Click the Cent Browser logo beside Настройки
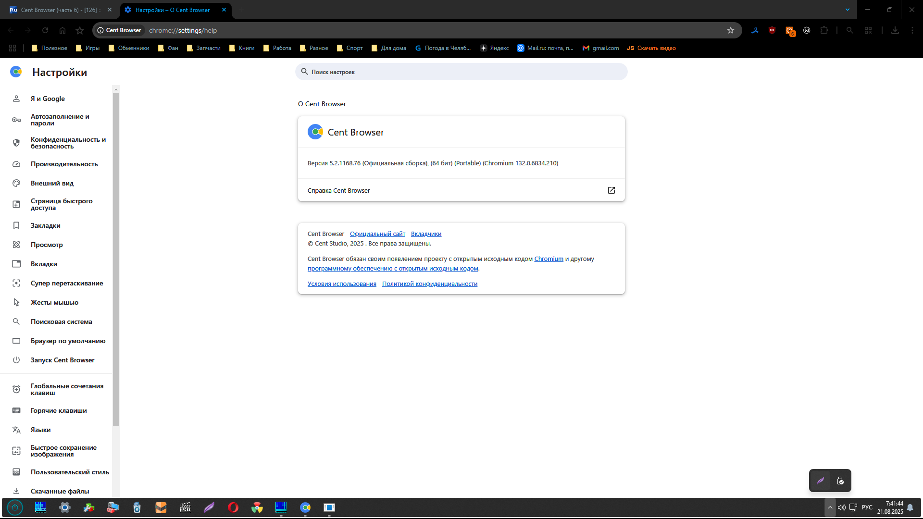The width and height of the screenshot is (923, 519). tap(16, 72)
